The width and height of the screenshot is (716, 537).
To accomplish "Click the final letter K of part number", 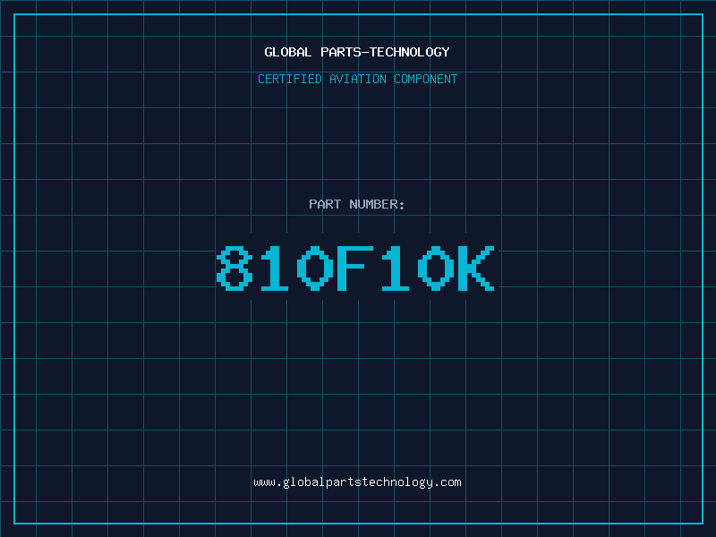I will point(475,268).
